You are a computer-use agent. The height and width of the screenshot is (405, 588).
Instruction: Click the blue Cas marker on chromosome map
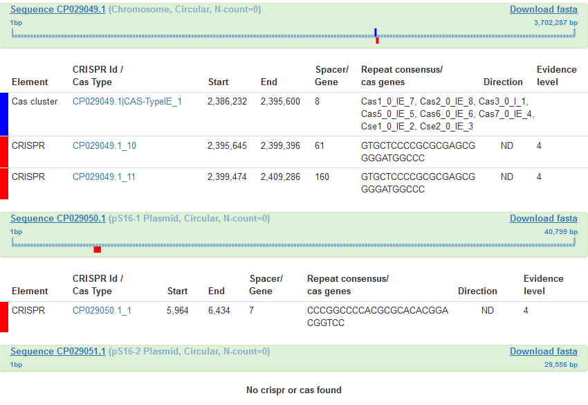click(x=376, y=33)
